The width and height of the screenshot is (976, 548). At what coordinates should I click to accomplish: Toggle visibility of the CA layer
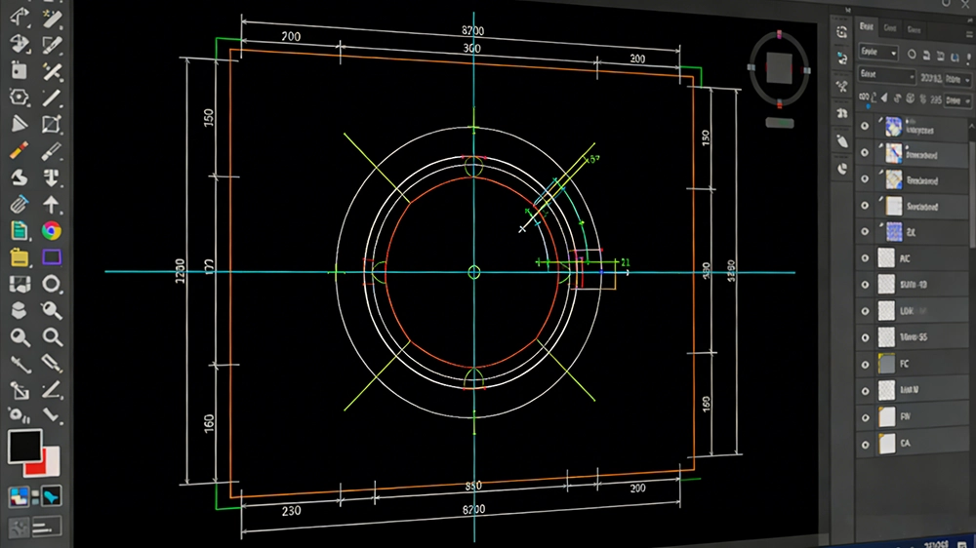[865, 442]
